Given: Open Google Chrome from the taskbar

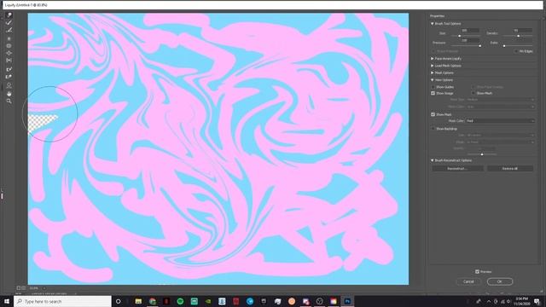Looking at the screenshot, I should (153, 301).
